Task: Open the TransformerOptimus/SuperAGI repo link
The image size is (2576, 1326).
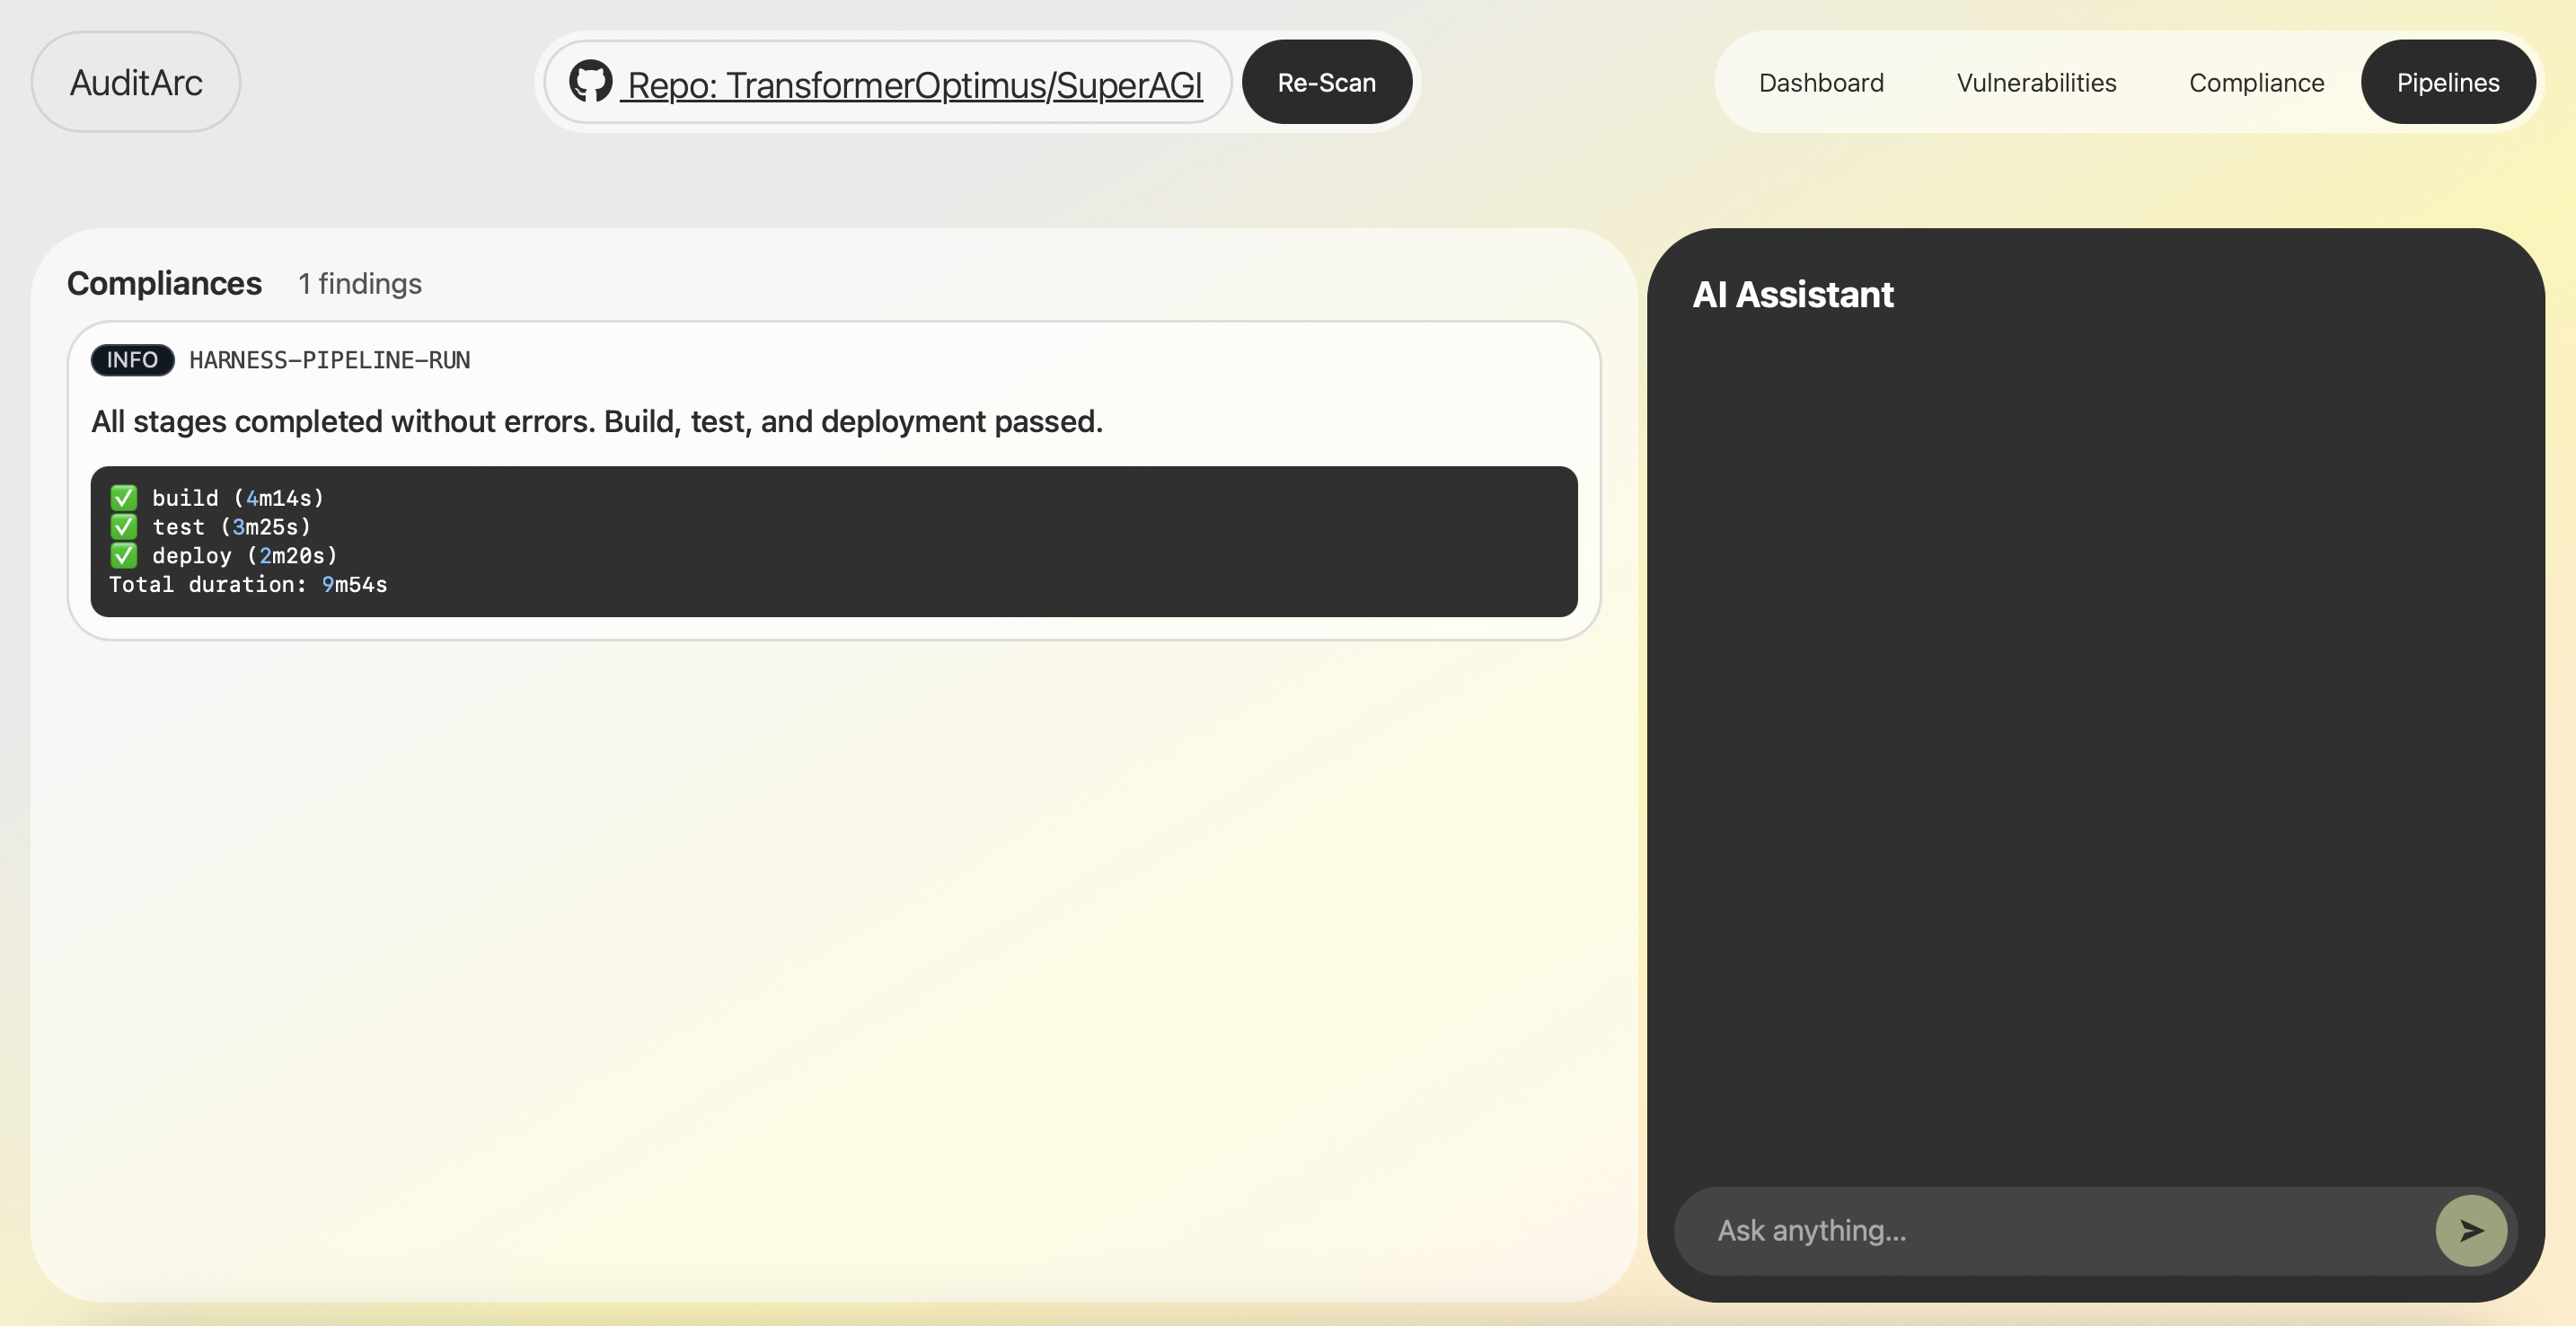Action: [x=913, y=85]
